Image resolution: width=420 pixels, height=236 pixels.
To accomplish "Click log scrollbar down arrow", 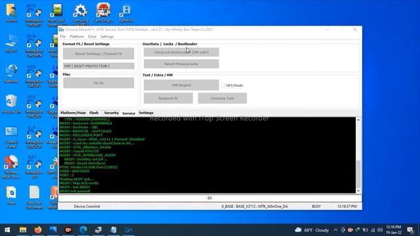I will coord(358,191).
